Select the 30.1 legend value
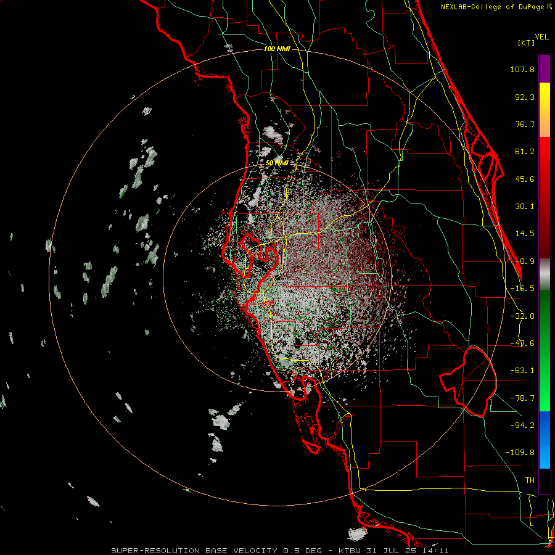This screenshot has width=555, height=555. click(525, 207)
